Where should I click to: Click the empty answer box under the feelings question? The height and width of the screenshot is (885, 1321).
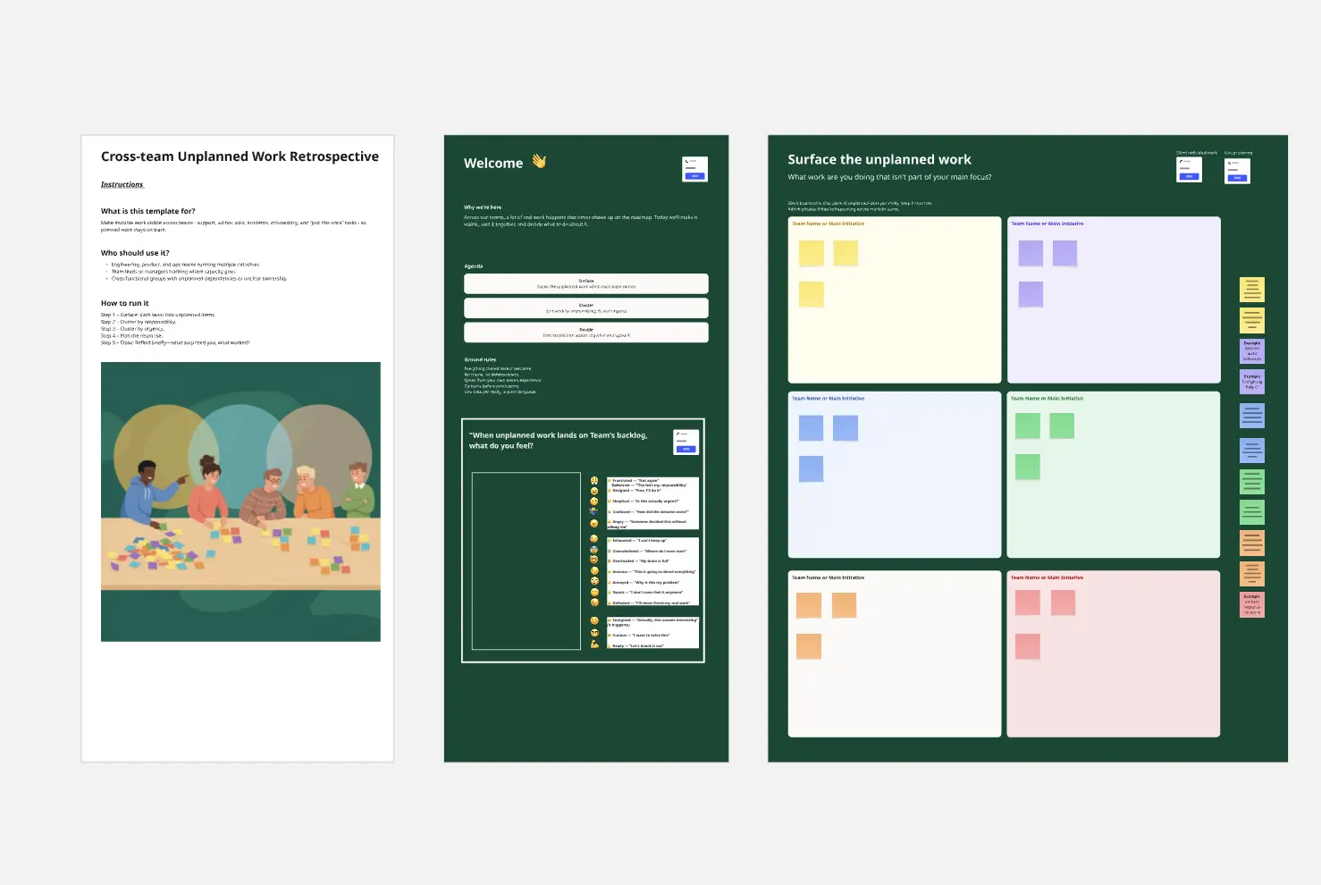tap(526, 560)
